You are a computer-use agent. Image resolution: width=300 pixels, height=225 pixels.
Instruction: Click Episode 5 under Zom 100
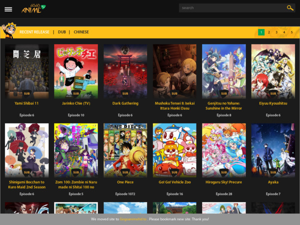[76, 194]
